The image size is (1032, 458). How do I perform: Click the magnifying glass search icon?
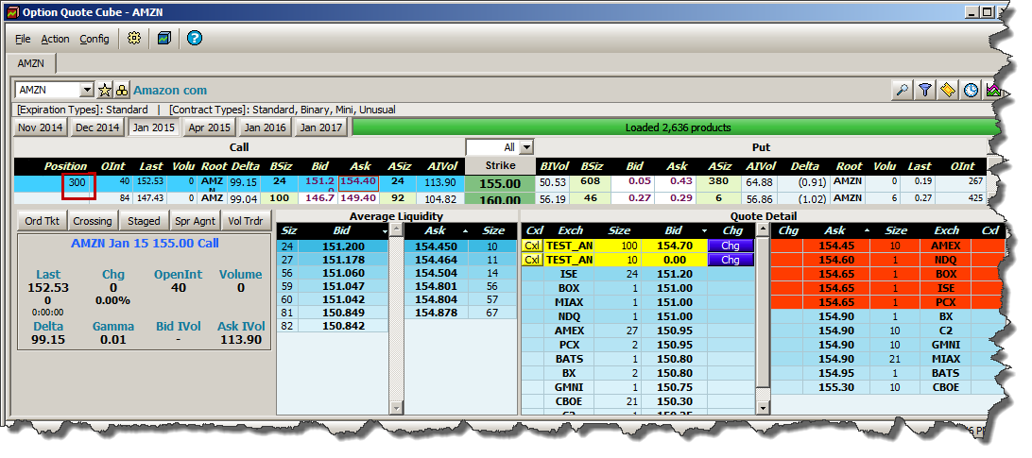[x=903, y=91]
